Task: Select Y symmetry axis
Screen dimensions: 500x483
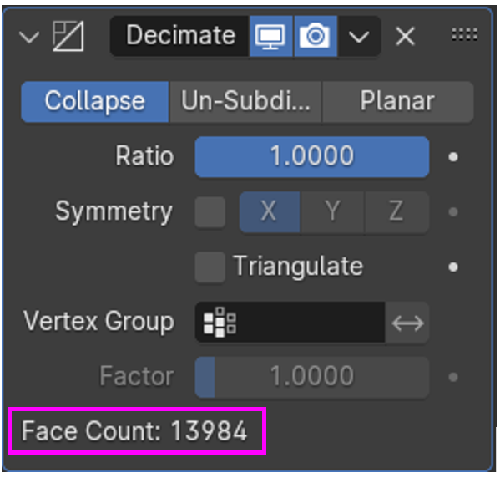Action: pyautogui.click(x=332, y=212)
